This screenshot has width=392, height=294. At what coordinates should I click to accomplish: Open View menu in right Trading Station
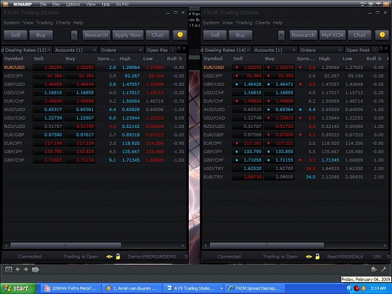tap(228, 23)
